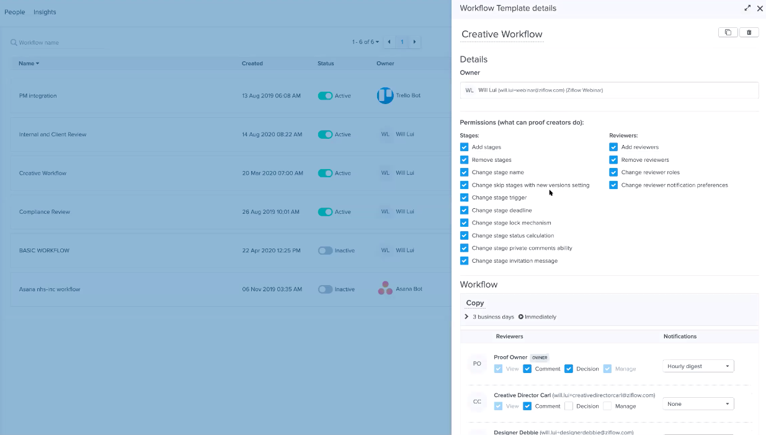
Task: Go to previous page arrow
Action: click(x=389, y=42)
